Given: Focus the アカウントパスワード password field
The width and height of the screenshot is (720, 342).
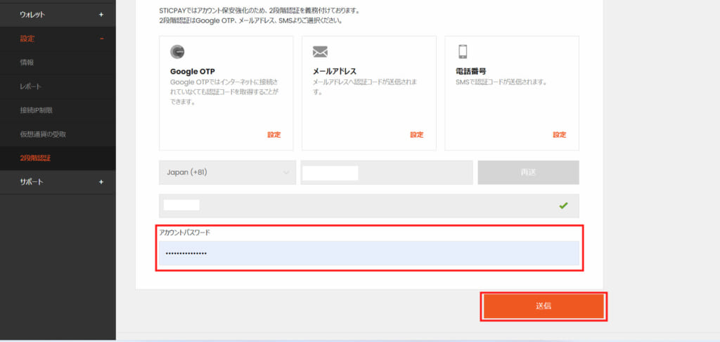Looking at the screenshot, I should point(368,253).
